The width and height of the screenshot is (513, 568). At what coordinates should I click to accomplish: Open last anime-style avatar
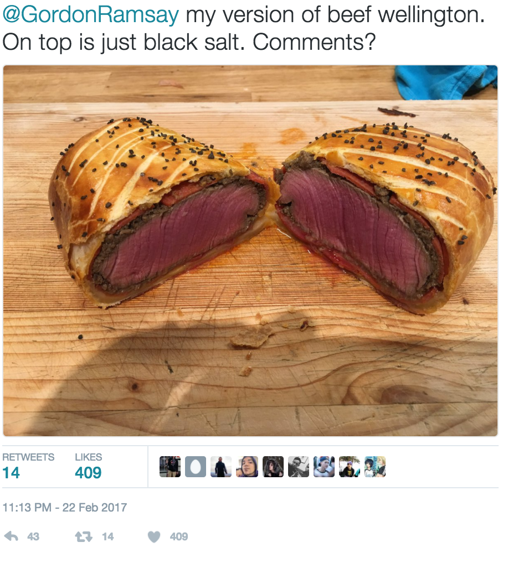tap(375, 467)
